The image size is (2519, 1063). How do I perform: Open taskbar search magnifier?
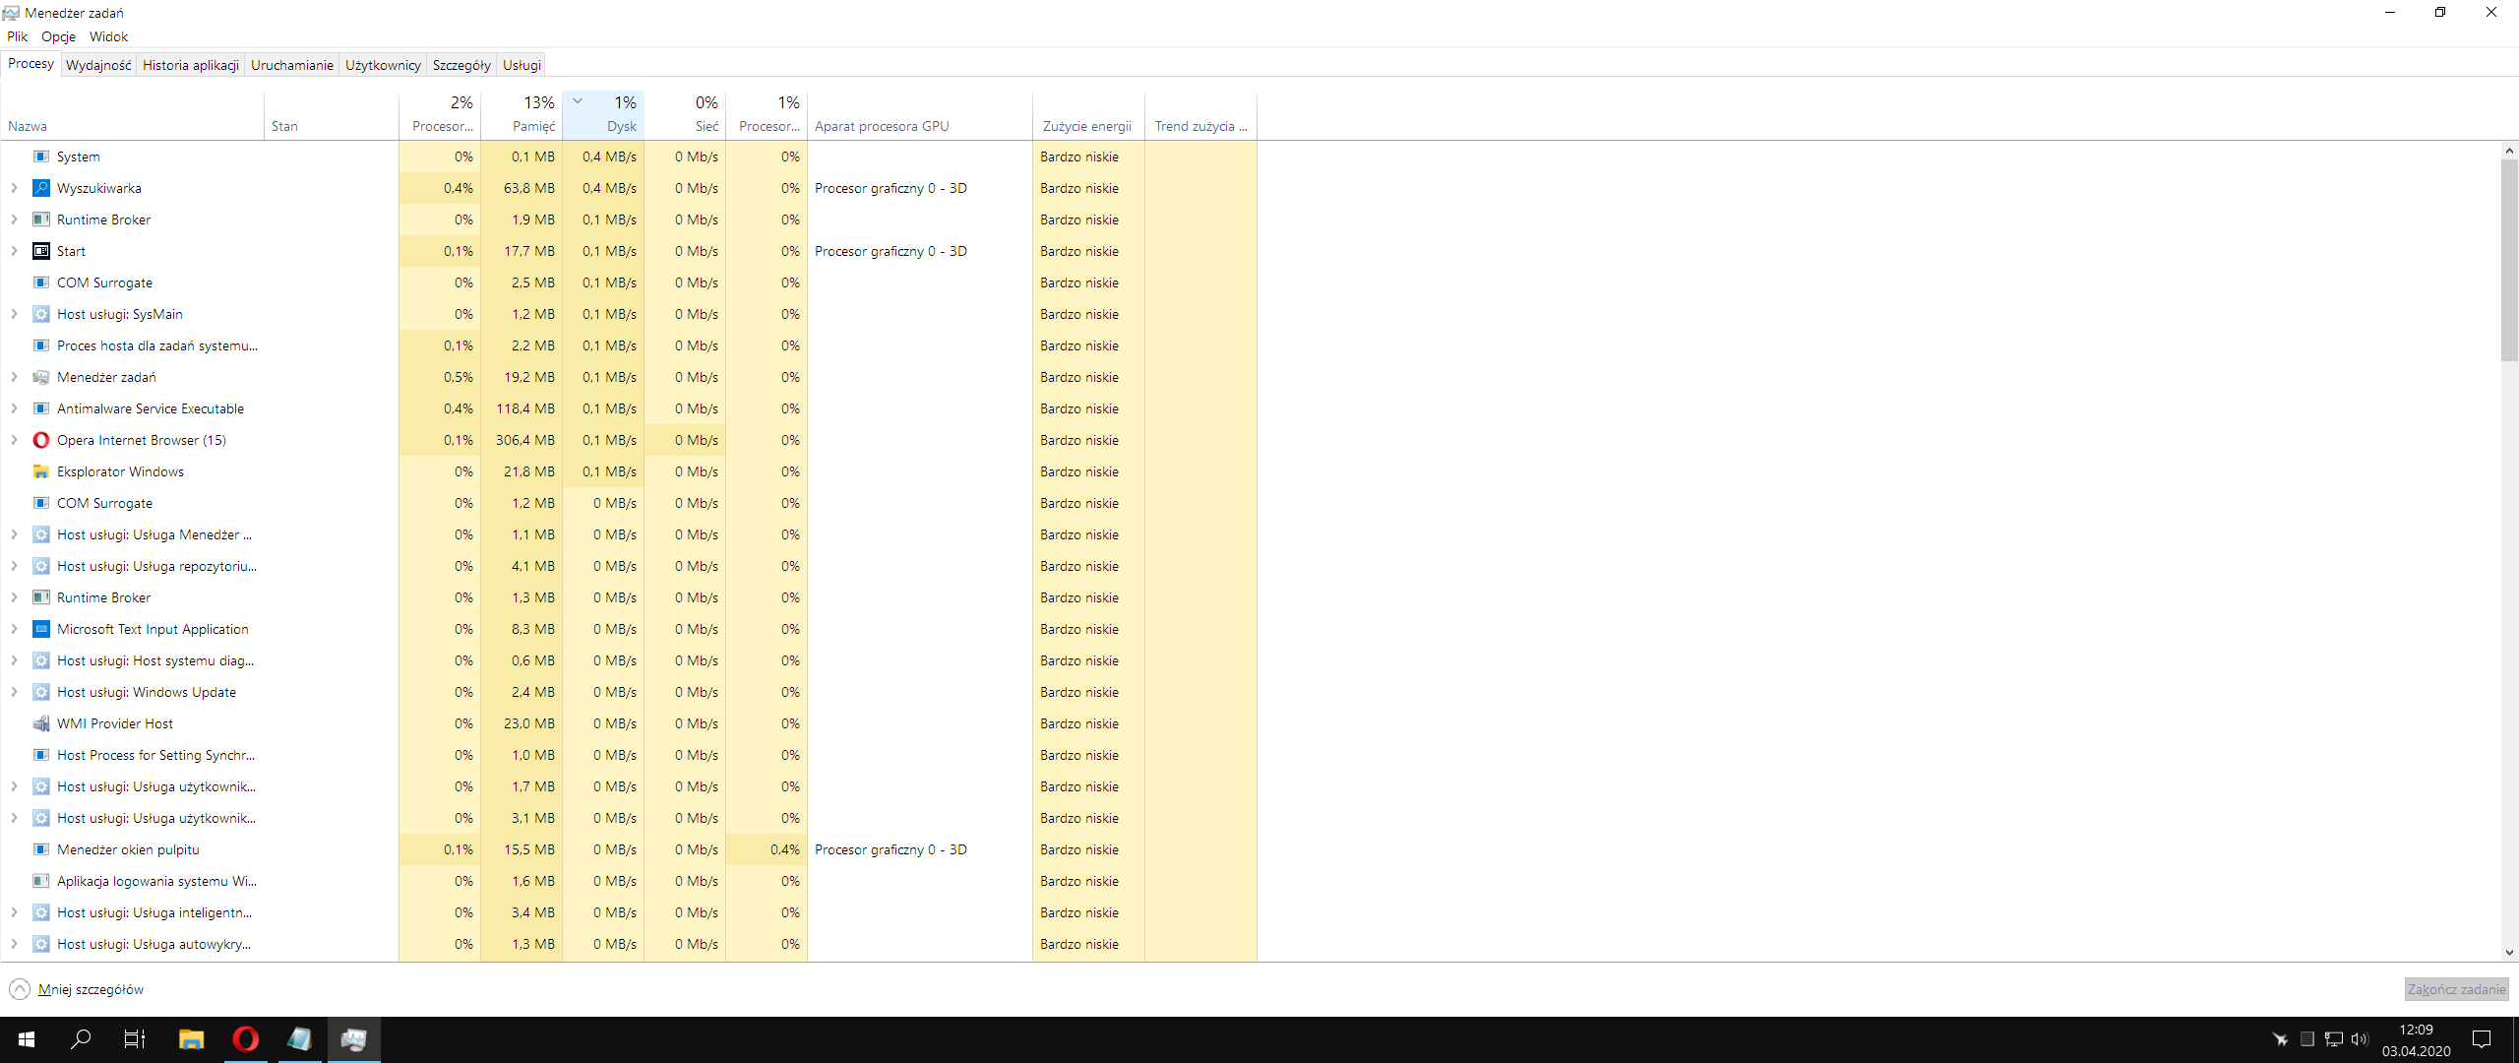point(81,1039)
